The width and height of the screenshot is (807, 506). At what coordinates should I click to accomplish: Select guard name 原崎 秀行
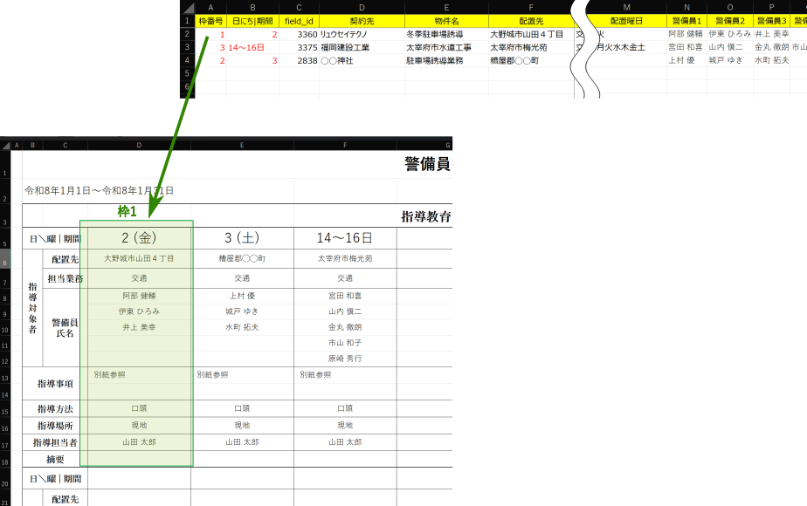click(344, 359)
